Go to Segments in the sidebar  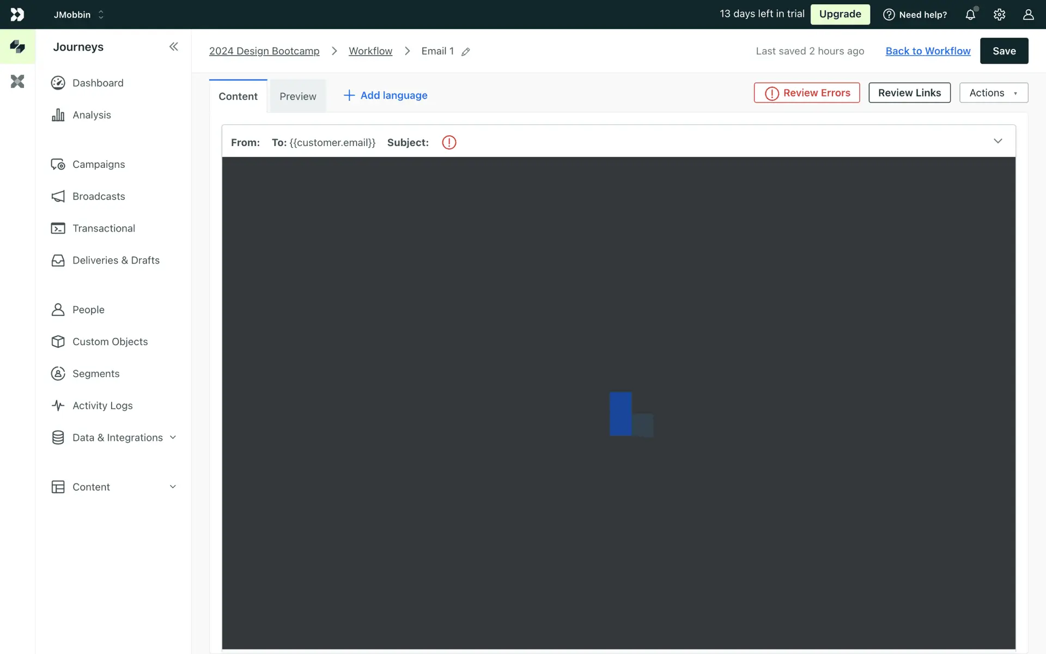(95, 373)
